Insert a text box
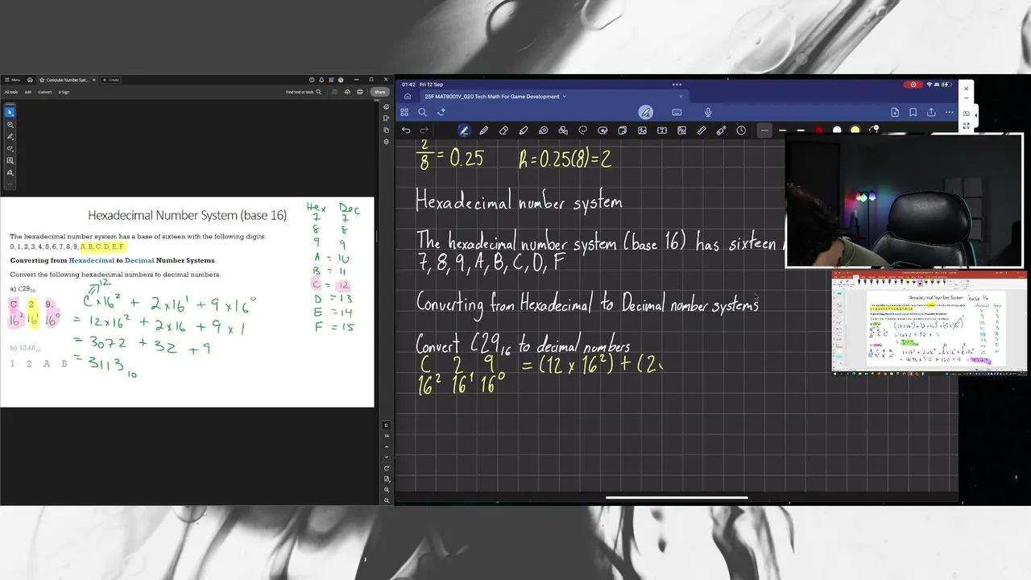The width and height of the screenshot is (1031, 580). tap(662, 130)
